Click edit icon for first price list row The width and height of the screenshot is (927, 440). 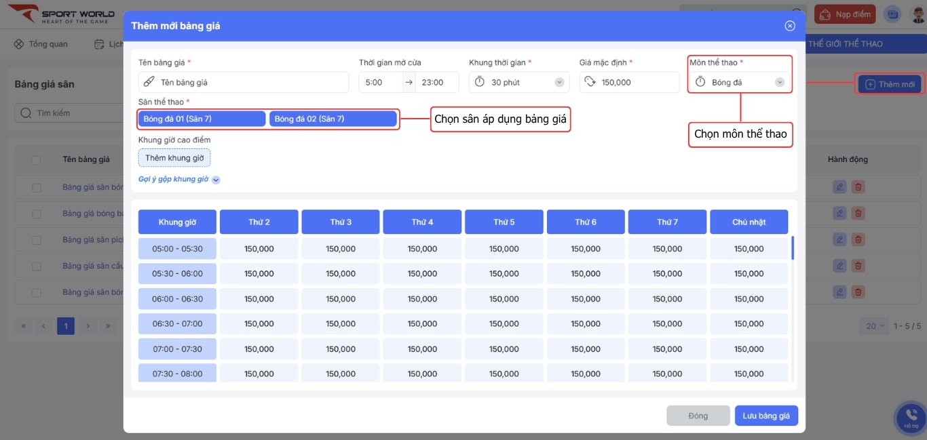pos(839,187)
